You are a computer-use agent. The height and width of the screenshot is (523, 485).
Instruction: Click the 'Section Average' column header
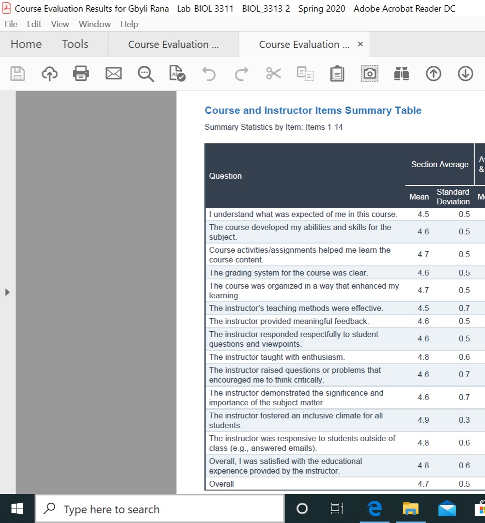pos(439,165)
